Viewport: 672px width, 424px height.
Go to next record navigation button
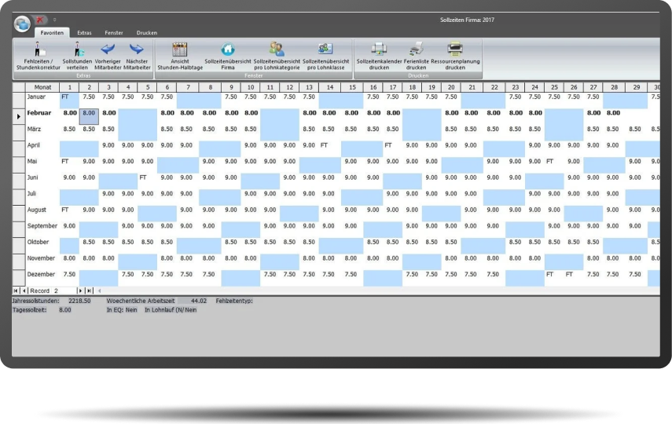[x=80, y=291]
